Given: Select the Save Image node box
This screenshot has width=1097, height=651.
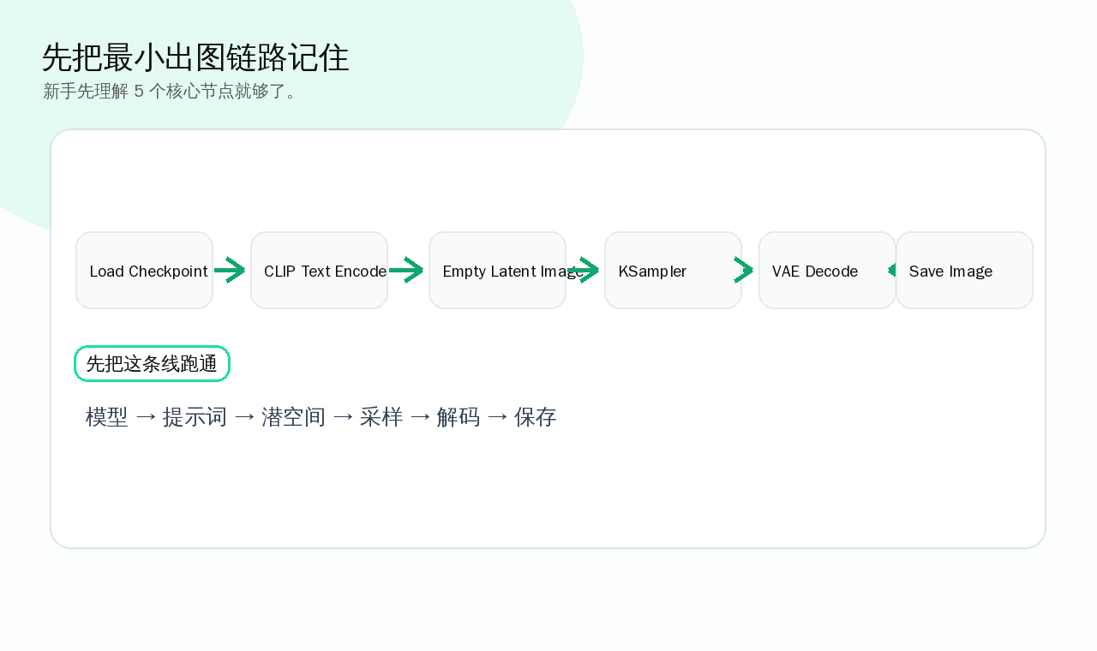Looking at the screenshot, I should tap(964, 271).
